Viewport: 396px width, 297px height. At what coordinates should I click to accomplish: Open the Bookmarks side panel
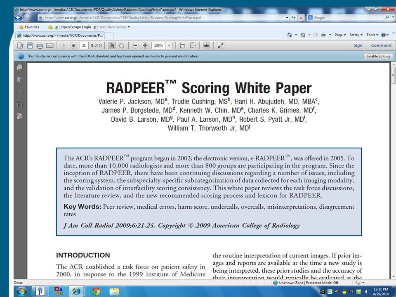coord(19,80)
